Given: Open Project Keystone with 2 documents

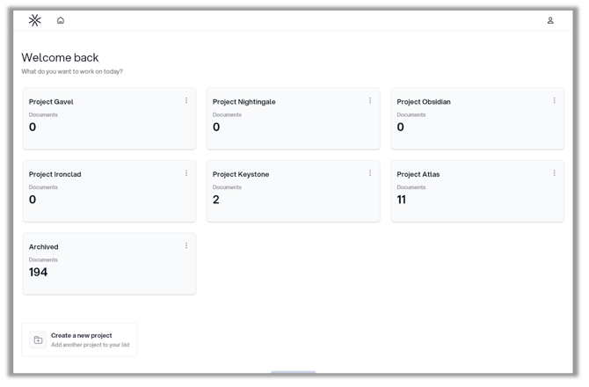Looking at the screenshot, I should coord(293,191).
